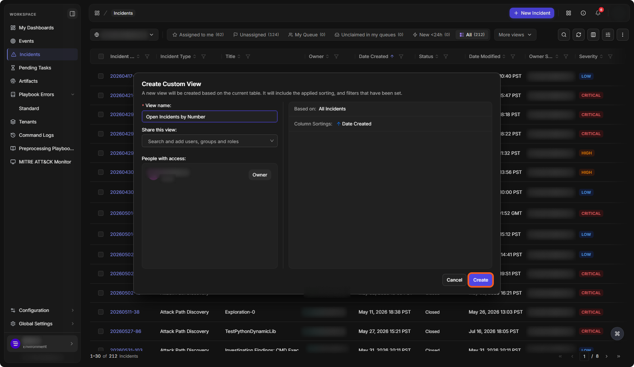The height and width of the screenshot is (367, 634).
Task: Open the apps grid icon in header
Action: tap(569, 13)
